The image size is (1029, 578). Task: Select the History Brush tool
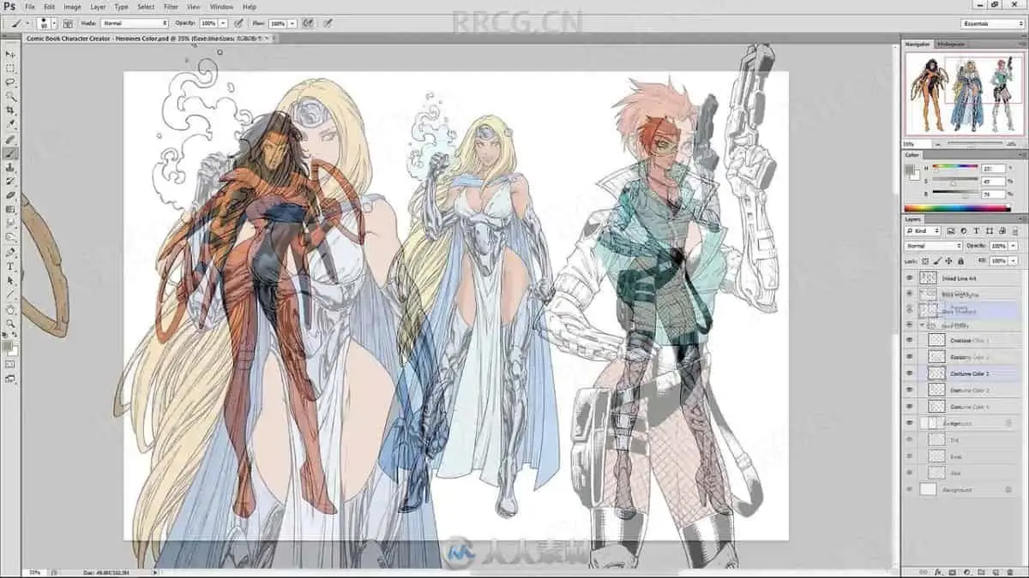[10, 182]
